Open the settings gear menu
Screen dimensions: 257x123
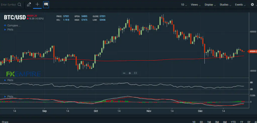pyautogui.click(x=252, y=4)
